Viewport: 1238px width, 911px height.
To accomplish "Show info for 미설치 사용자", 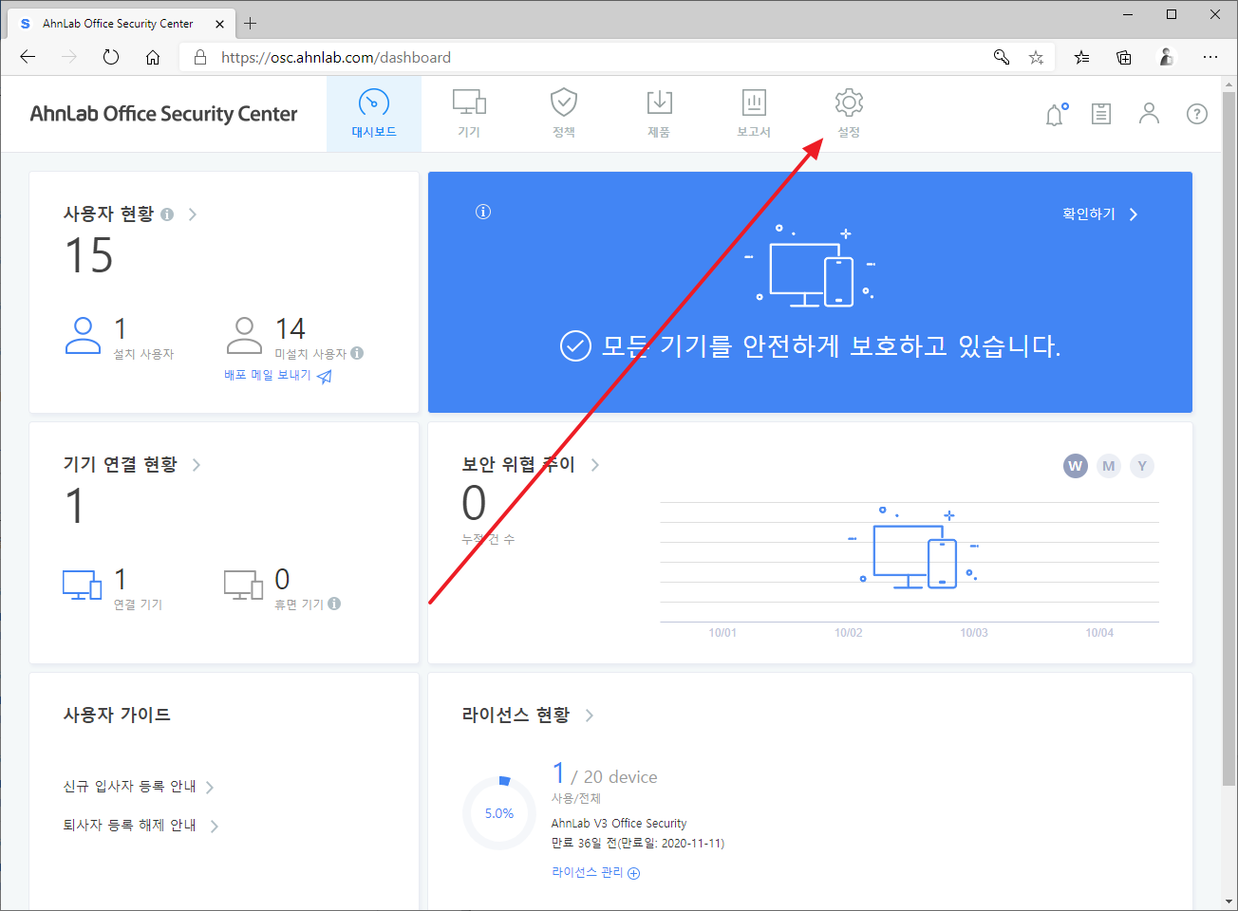I will coord(357,353).
